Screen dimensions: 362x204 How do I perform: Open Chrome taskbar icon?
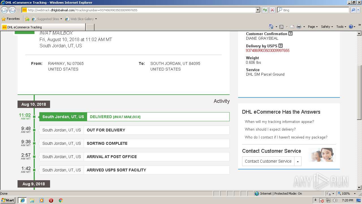point(61,200)
